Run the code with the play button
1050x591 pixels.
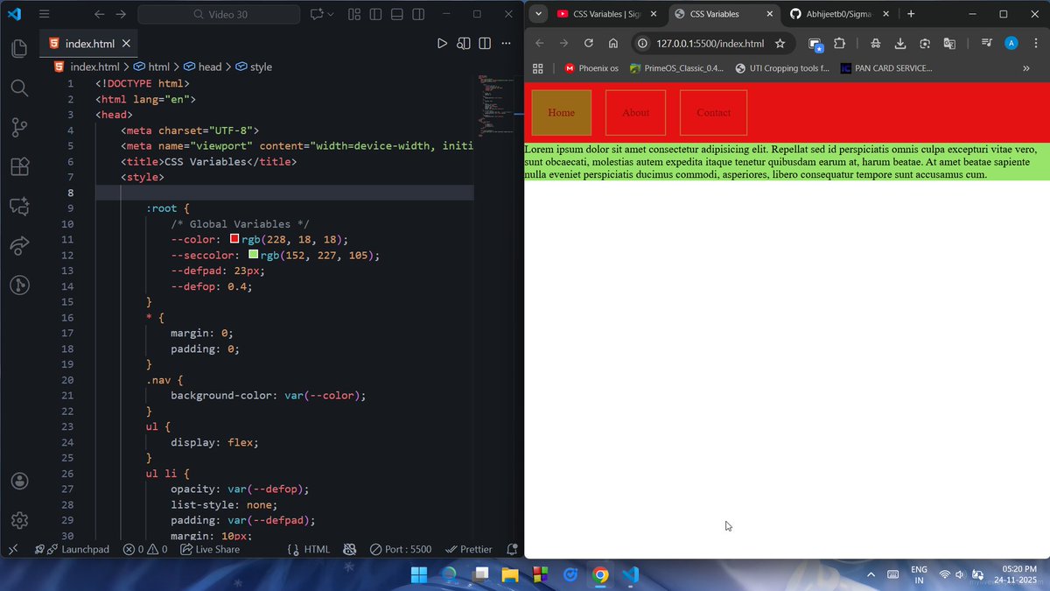(x=443, y=42)
